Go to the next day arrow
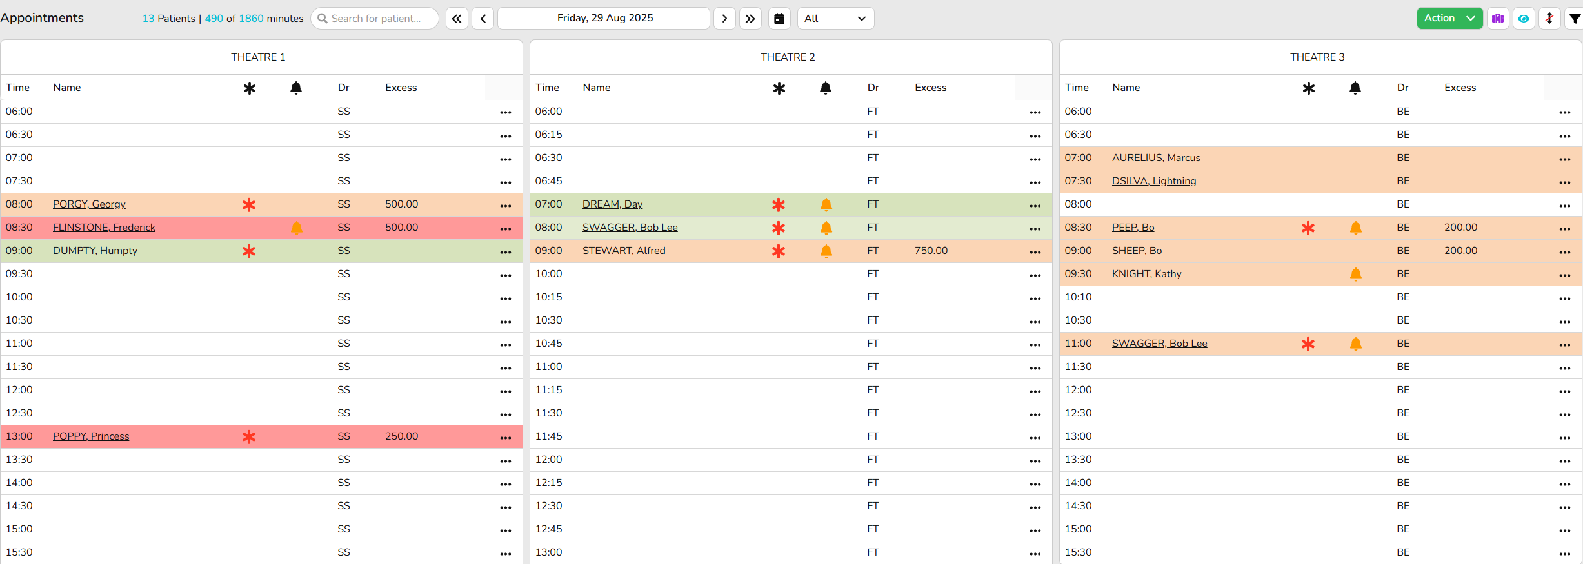The height and width of the screenshot is (564, 1583). pos(724,19)
